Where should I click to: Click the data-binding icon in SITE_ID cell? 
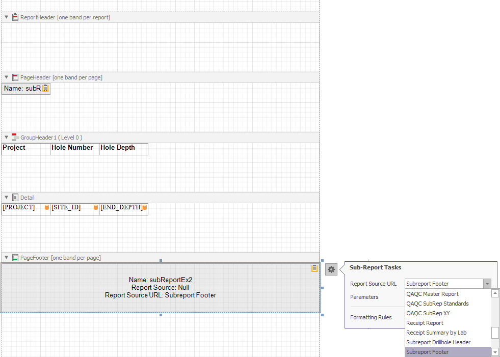96,207
